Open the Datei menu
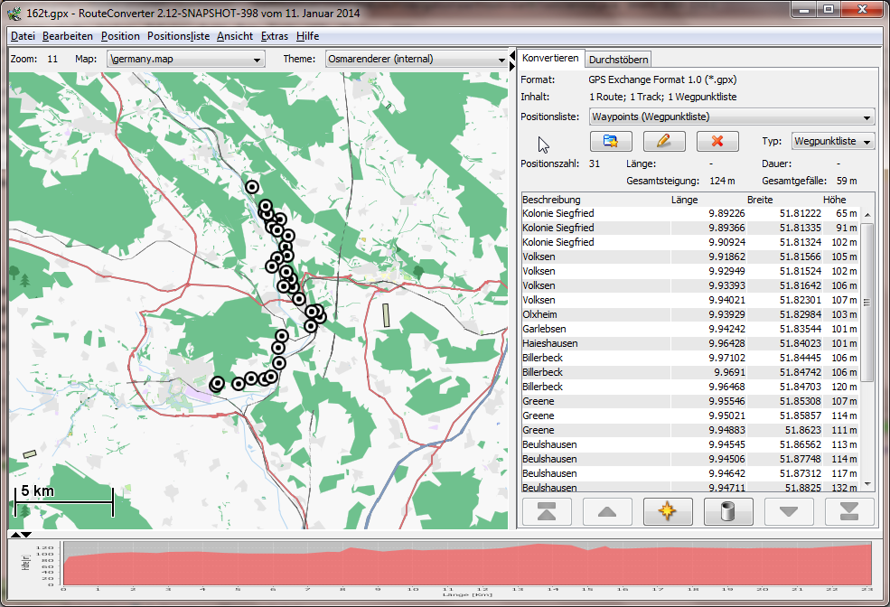The height and width of the screenshot is (607, 890). [x=23, y=36]
